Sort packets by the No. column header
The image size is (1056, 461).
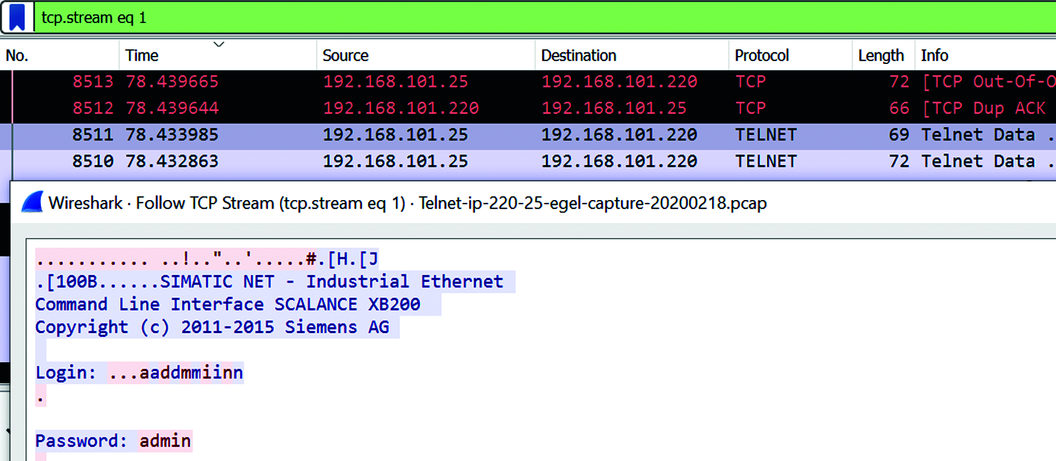tap(17, 55)
